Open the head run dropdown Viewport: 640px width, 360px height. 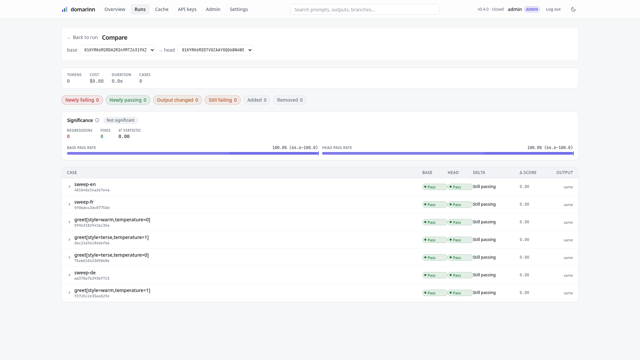(215, 50)
